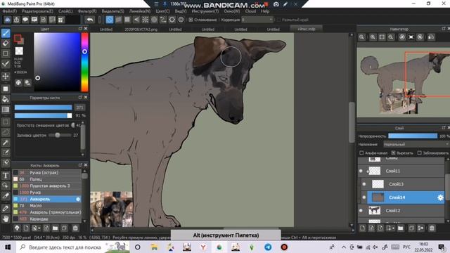Click the hue color strip
Image resolution: width=450 pixels, height=253 pixels.
pos(84,62)
